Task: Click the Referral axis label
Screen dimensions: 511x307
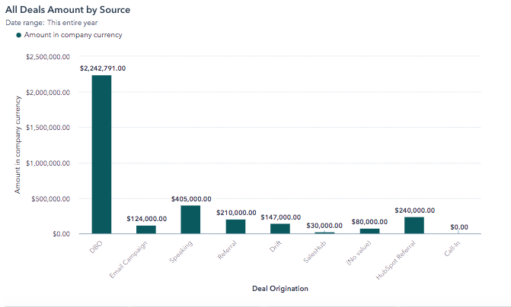Action: 227,250
